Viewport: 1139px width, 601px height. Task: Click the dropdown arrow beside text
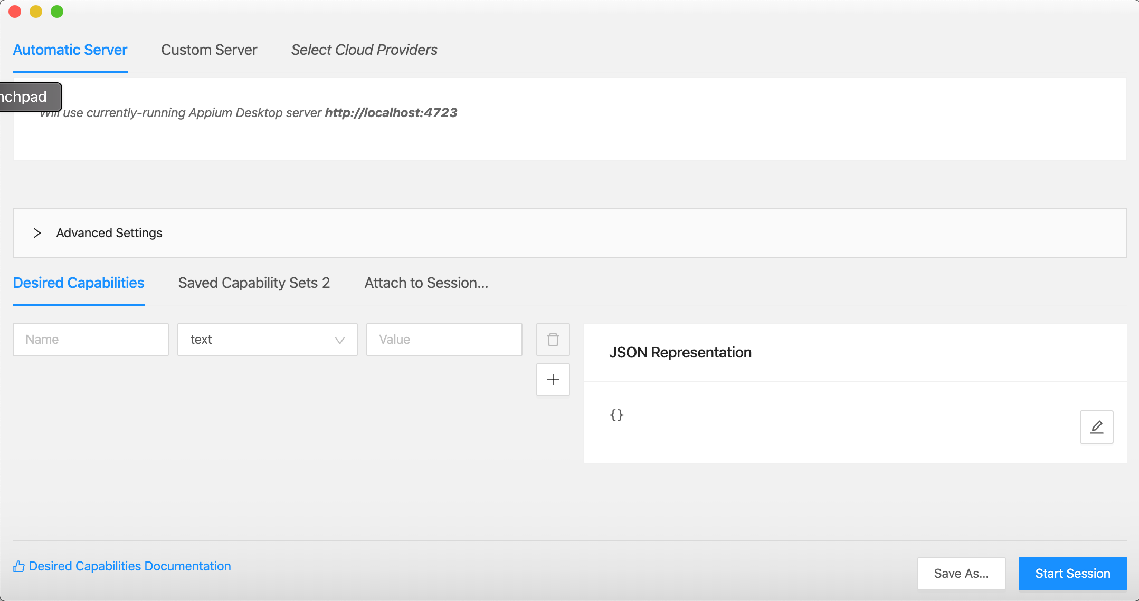(x=339, y=340)
